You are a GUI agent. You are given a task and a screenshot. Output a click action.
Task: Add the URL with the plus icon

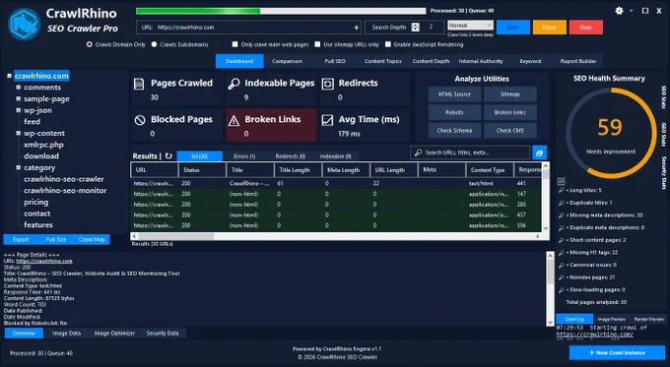click(x=356, y=28)
